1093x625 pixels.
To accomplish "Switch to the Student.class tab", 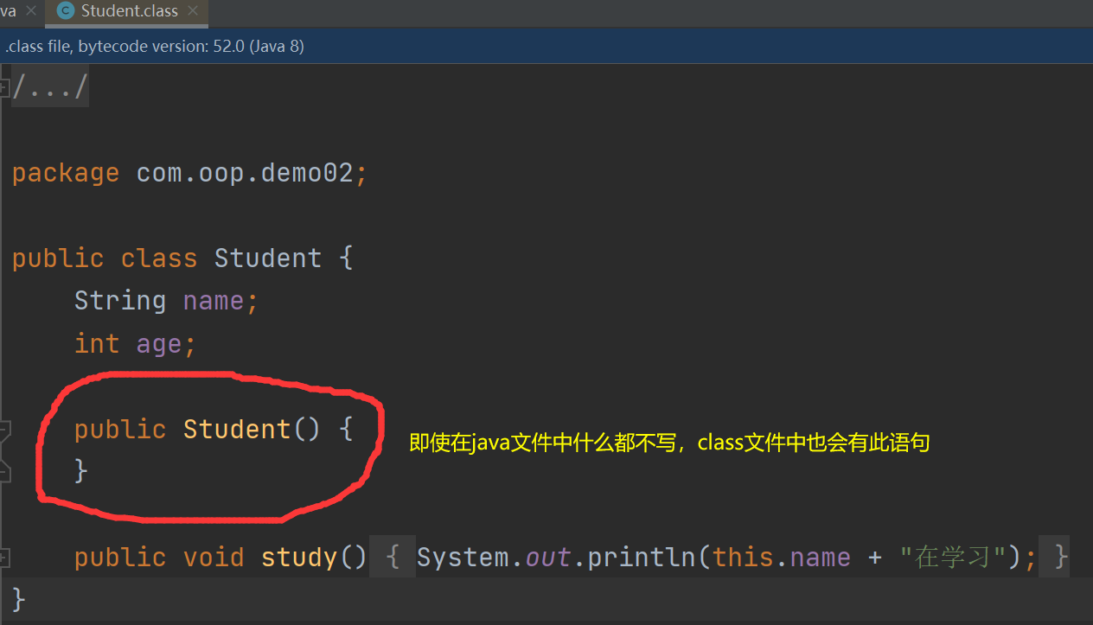I will click(128, 12).
